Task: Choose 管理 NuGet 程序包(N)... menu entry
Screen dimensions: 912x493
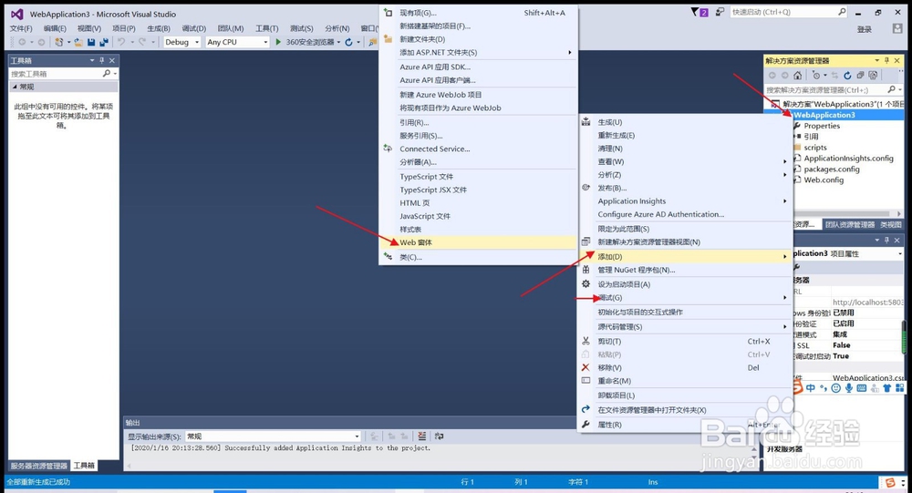Action: click(x=685, y=270)
